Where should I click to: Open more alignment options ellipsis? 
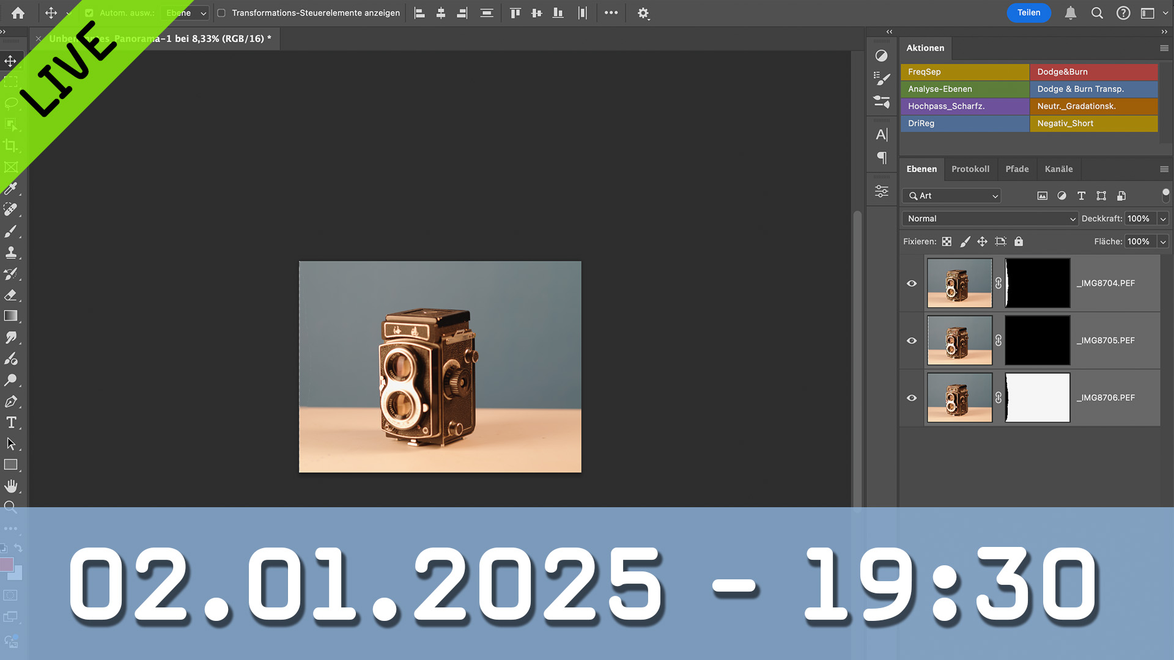click(611, 13)
